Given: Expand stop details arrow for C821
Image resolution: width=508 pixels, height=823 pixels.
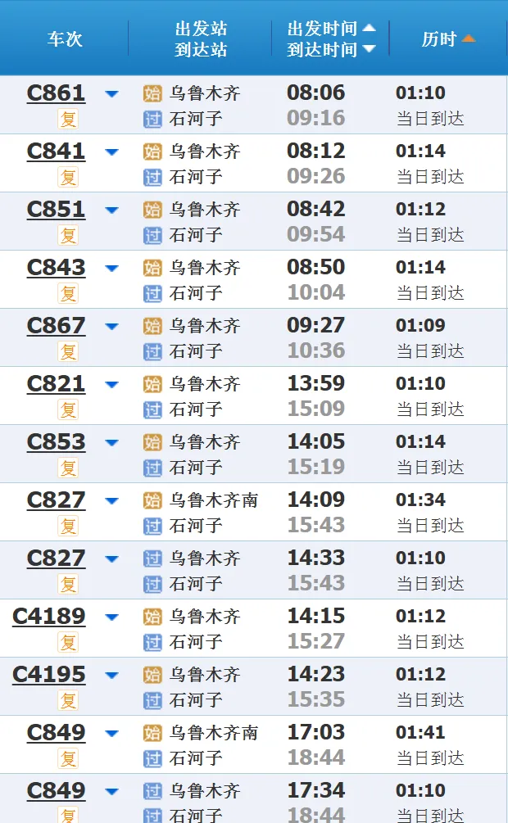Looking at the screenshot, I should (x=111, y=385).
